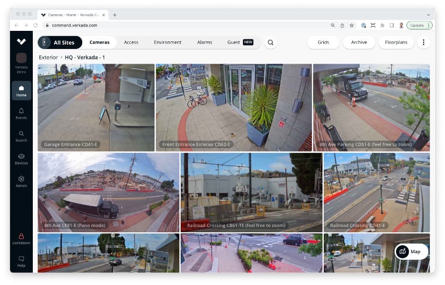Open Devices in the left sidebar

click(21, 159)
